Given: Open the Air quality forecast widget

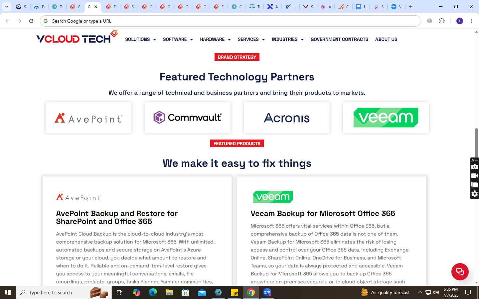Looking at the screenshot, I should pyautogui.click(x=385, y=292).
